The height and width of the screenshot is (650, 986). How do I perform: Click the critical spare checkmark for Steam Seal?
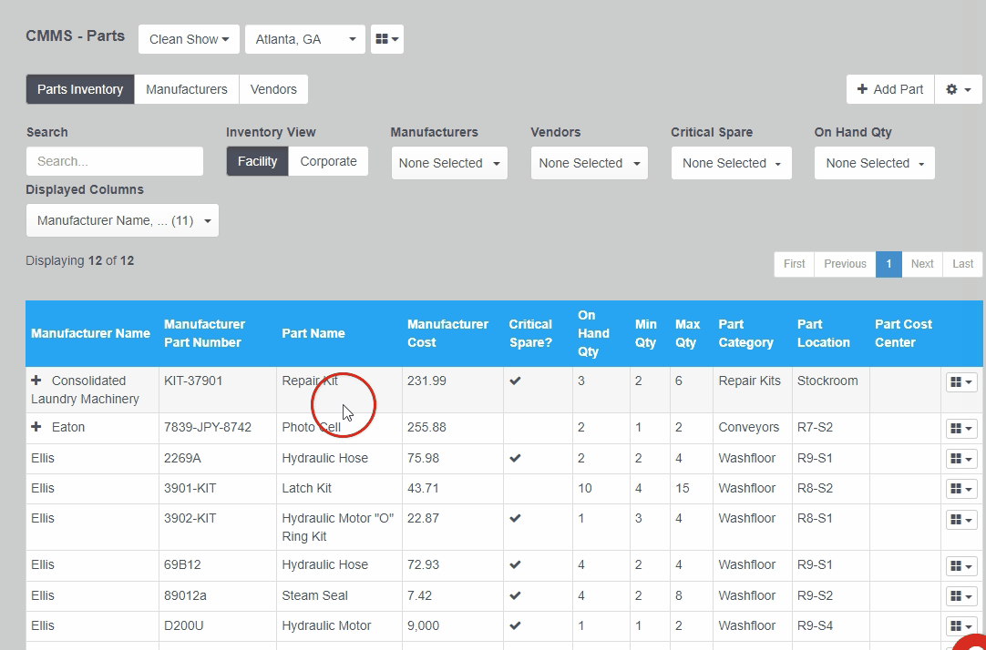coord(515,595)
